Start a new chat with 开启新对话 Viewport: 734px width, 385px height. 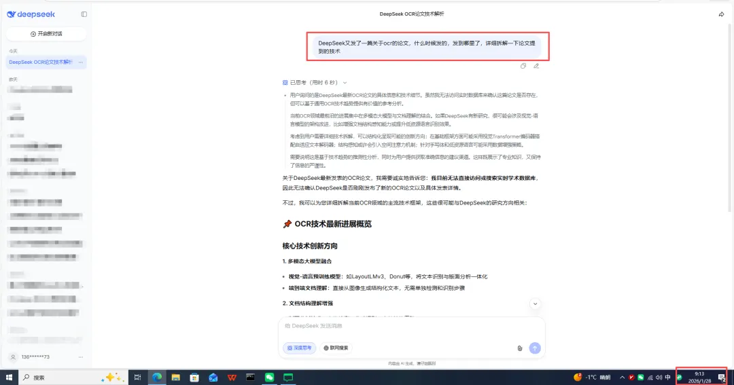[46, 34]
